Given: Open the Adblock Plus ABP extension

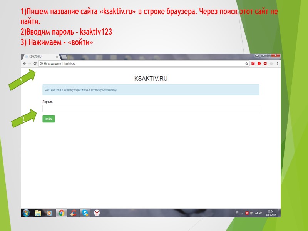Looking at the screenshot, I should [265, 64].
